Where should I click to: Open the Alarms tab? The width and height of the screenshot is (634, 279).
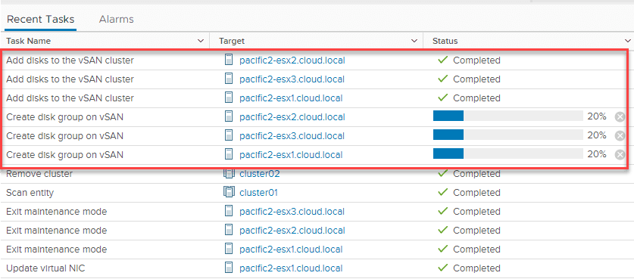[x=117, y=19]
